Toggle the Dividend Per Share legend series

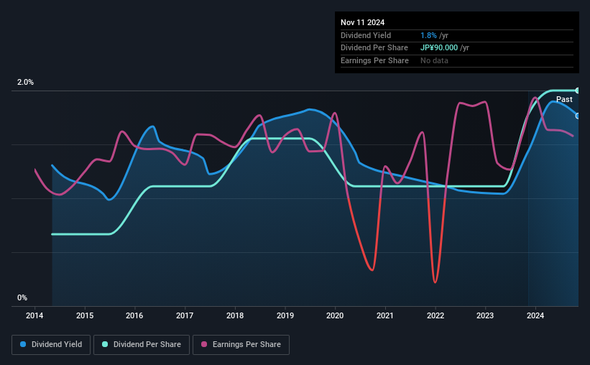click(142, 345)
